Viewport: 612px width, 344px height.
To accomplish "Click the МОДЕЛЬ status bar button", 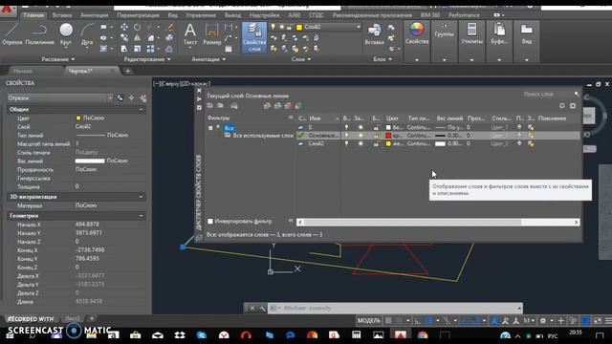I will click(x=368, y=321).
